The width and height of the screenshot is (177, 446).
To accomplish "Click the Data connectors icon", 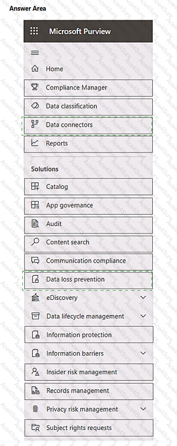I will pos(35,124).
